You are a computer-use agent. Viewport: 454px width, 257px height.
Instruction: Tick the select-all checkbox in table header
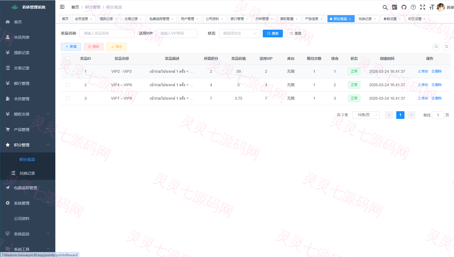[x=68, y=58]
